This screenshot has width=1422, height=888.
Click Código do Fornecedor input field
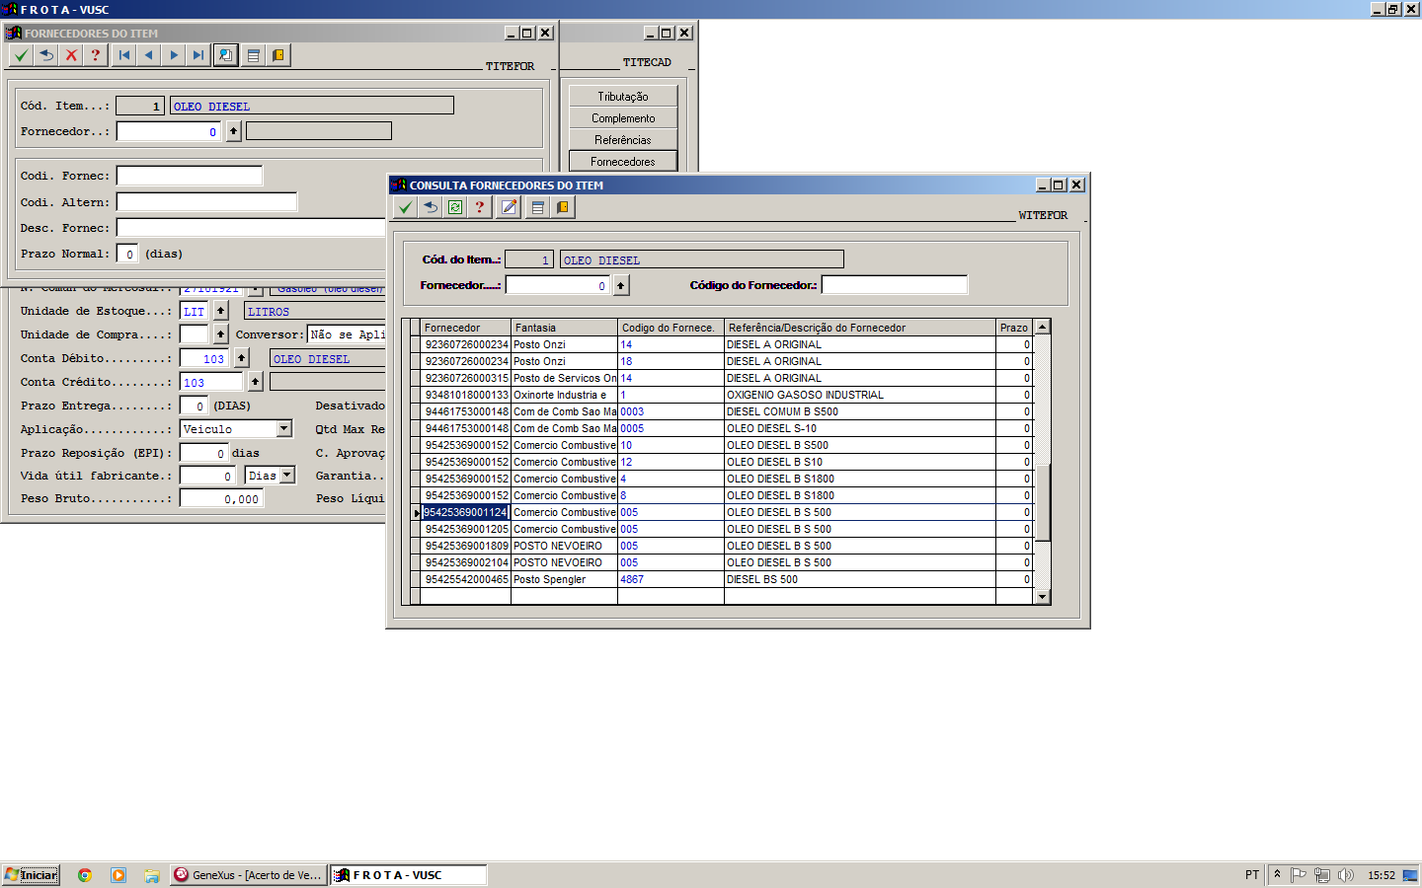pyautogui.click(x=895, y=285)
